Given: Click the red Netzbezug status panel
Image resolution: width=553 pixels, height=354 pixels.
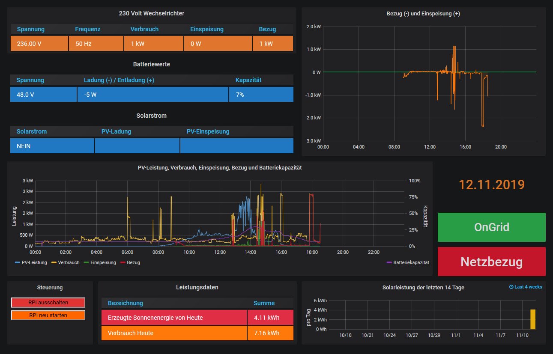Looking at the screenshot, I should tap(491, 261).
